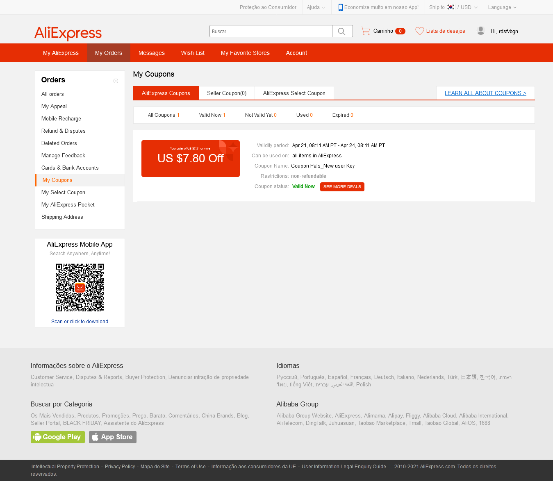The width and height of the screenshot is (553, 481).
Task: Open Shipping Address in sidebar
Action: pyautogui.click(x=62, y=217)
